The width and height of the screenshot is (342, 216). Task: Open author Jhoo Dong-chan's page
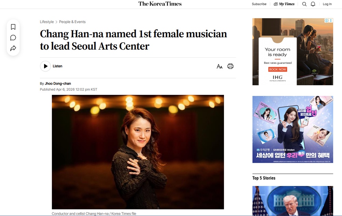click(58, 84)
